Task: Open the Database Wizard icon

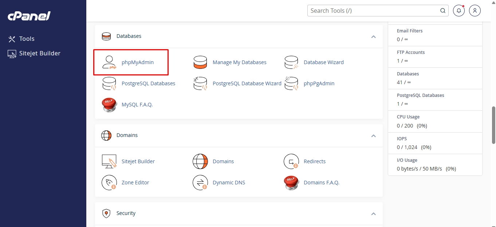Action: (x=291, y=62)
